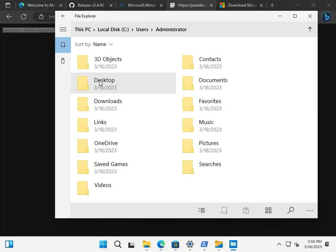Click Users in the breadcrumb path
Image resolution: width=336 pixels, height=252 pixels.
pos(142,30)
